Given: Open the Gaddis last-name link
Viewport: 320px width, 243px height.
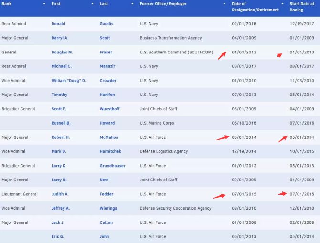Looking at the screenshot, I should coord(107,24).
